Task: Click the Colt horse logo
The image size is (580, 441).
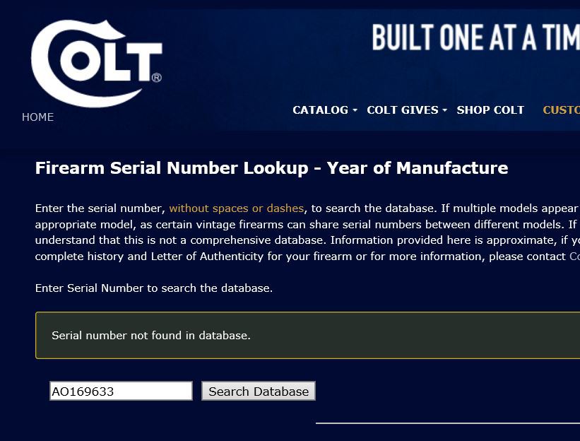Action: (x=96, y=64)
